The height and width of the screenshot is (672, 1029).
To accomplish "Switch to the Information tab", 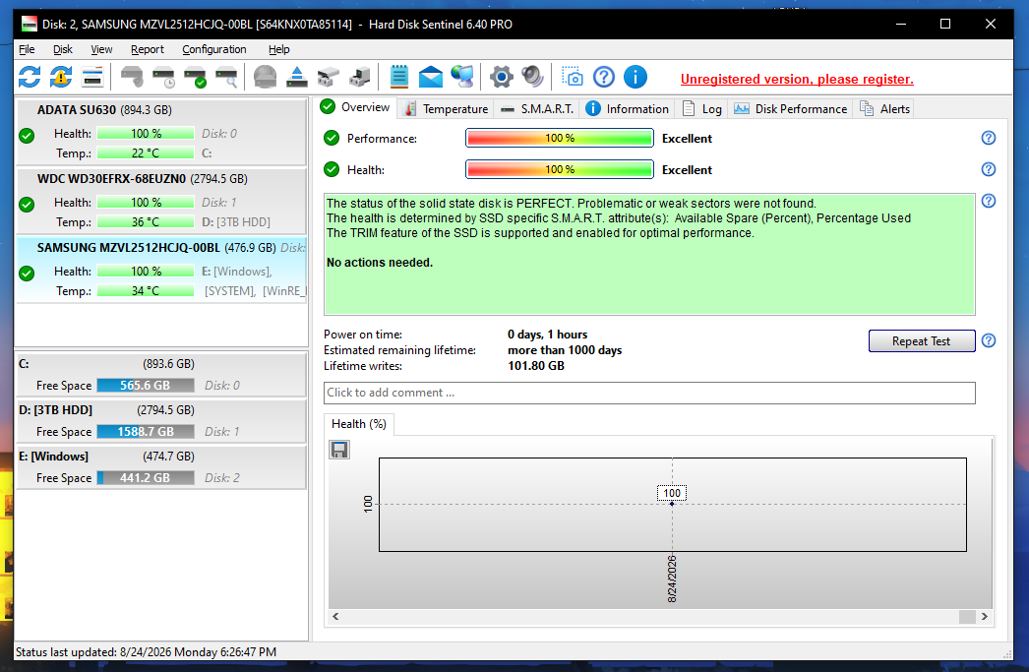I will click(628, 109).
